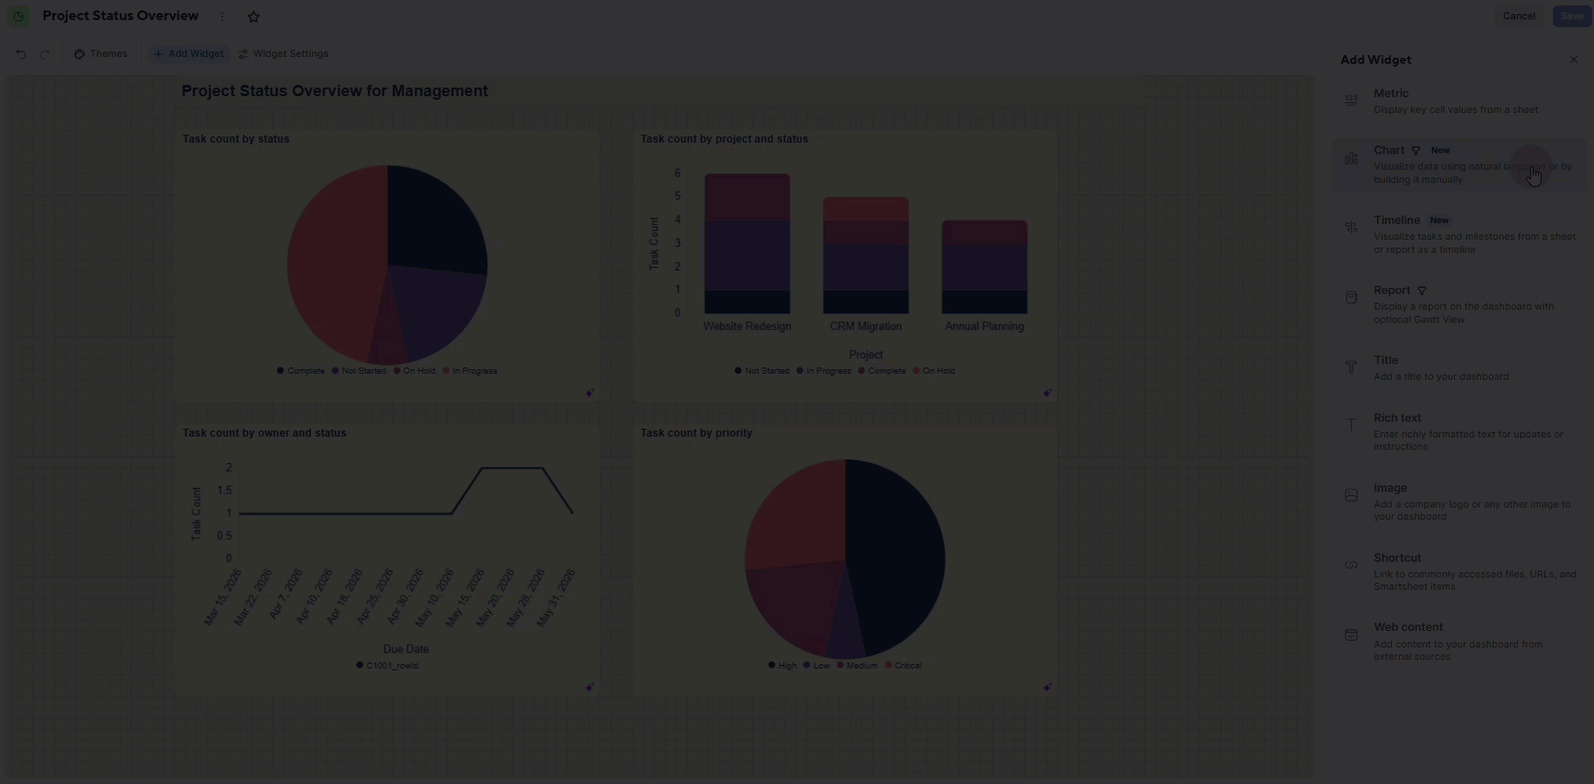The width and height of the screenshot is (1594, 784).
Task: Click the Task count by project and status title
Action: (724, 139)
